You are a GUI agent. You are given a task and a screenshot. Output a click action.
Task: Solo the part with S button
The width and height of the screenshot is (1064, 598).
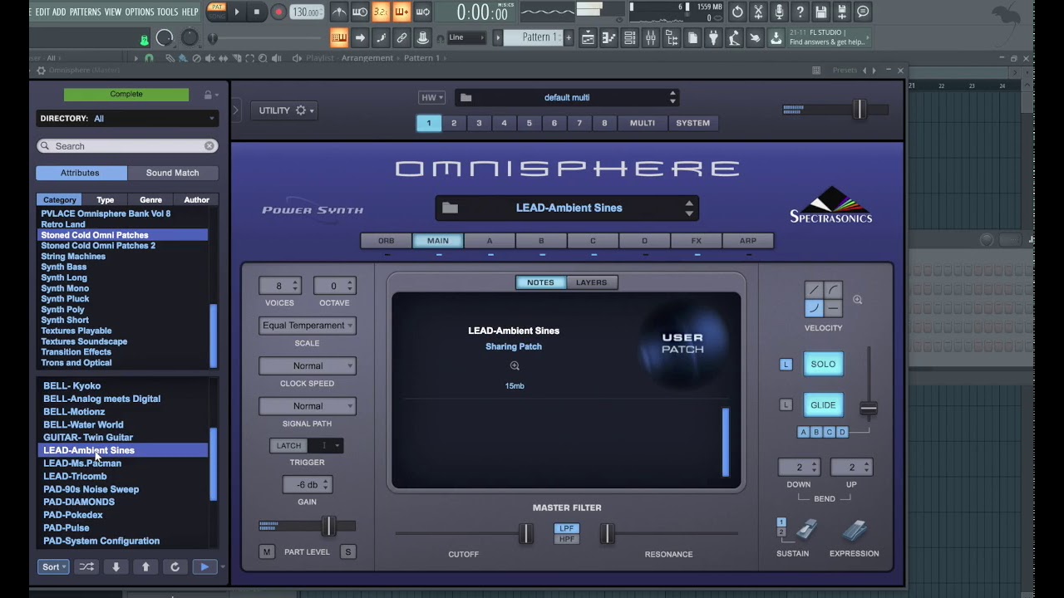pos(348,552)
